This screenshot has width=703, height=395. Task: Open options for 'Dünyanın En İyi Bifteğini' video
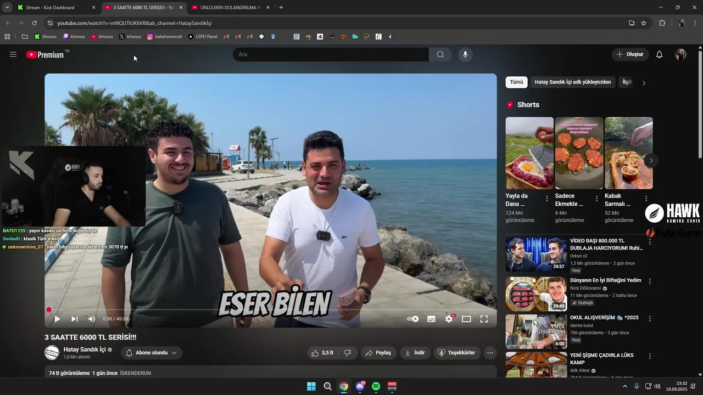point(650,281)
